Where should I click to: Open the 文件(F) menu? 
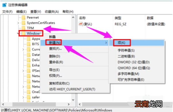pyautogui.click(x=7, y=12)
